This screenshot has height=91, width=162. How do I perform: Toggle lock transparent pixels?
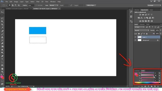(139, 34)
